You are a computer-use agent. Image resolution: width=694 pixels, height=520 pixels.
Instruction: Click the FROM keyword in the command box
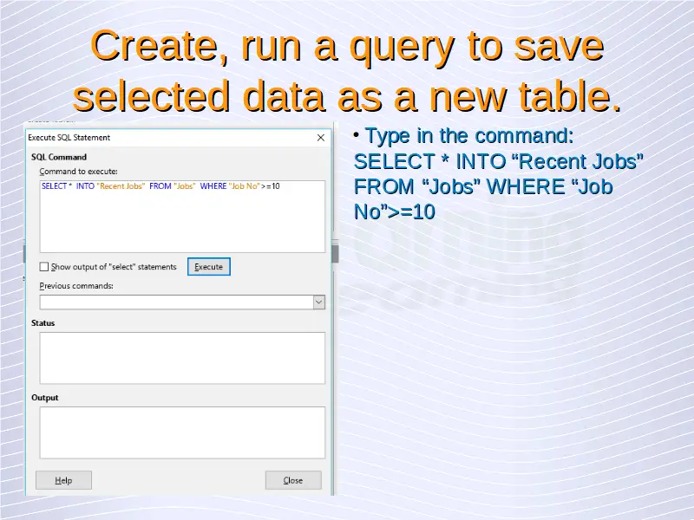click(x=160, y=186)
